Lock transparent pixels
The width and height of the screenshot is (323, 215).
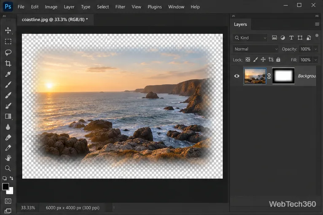[x=248, y=60]
